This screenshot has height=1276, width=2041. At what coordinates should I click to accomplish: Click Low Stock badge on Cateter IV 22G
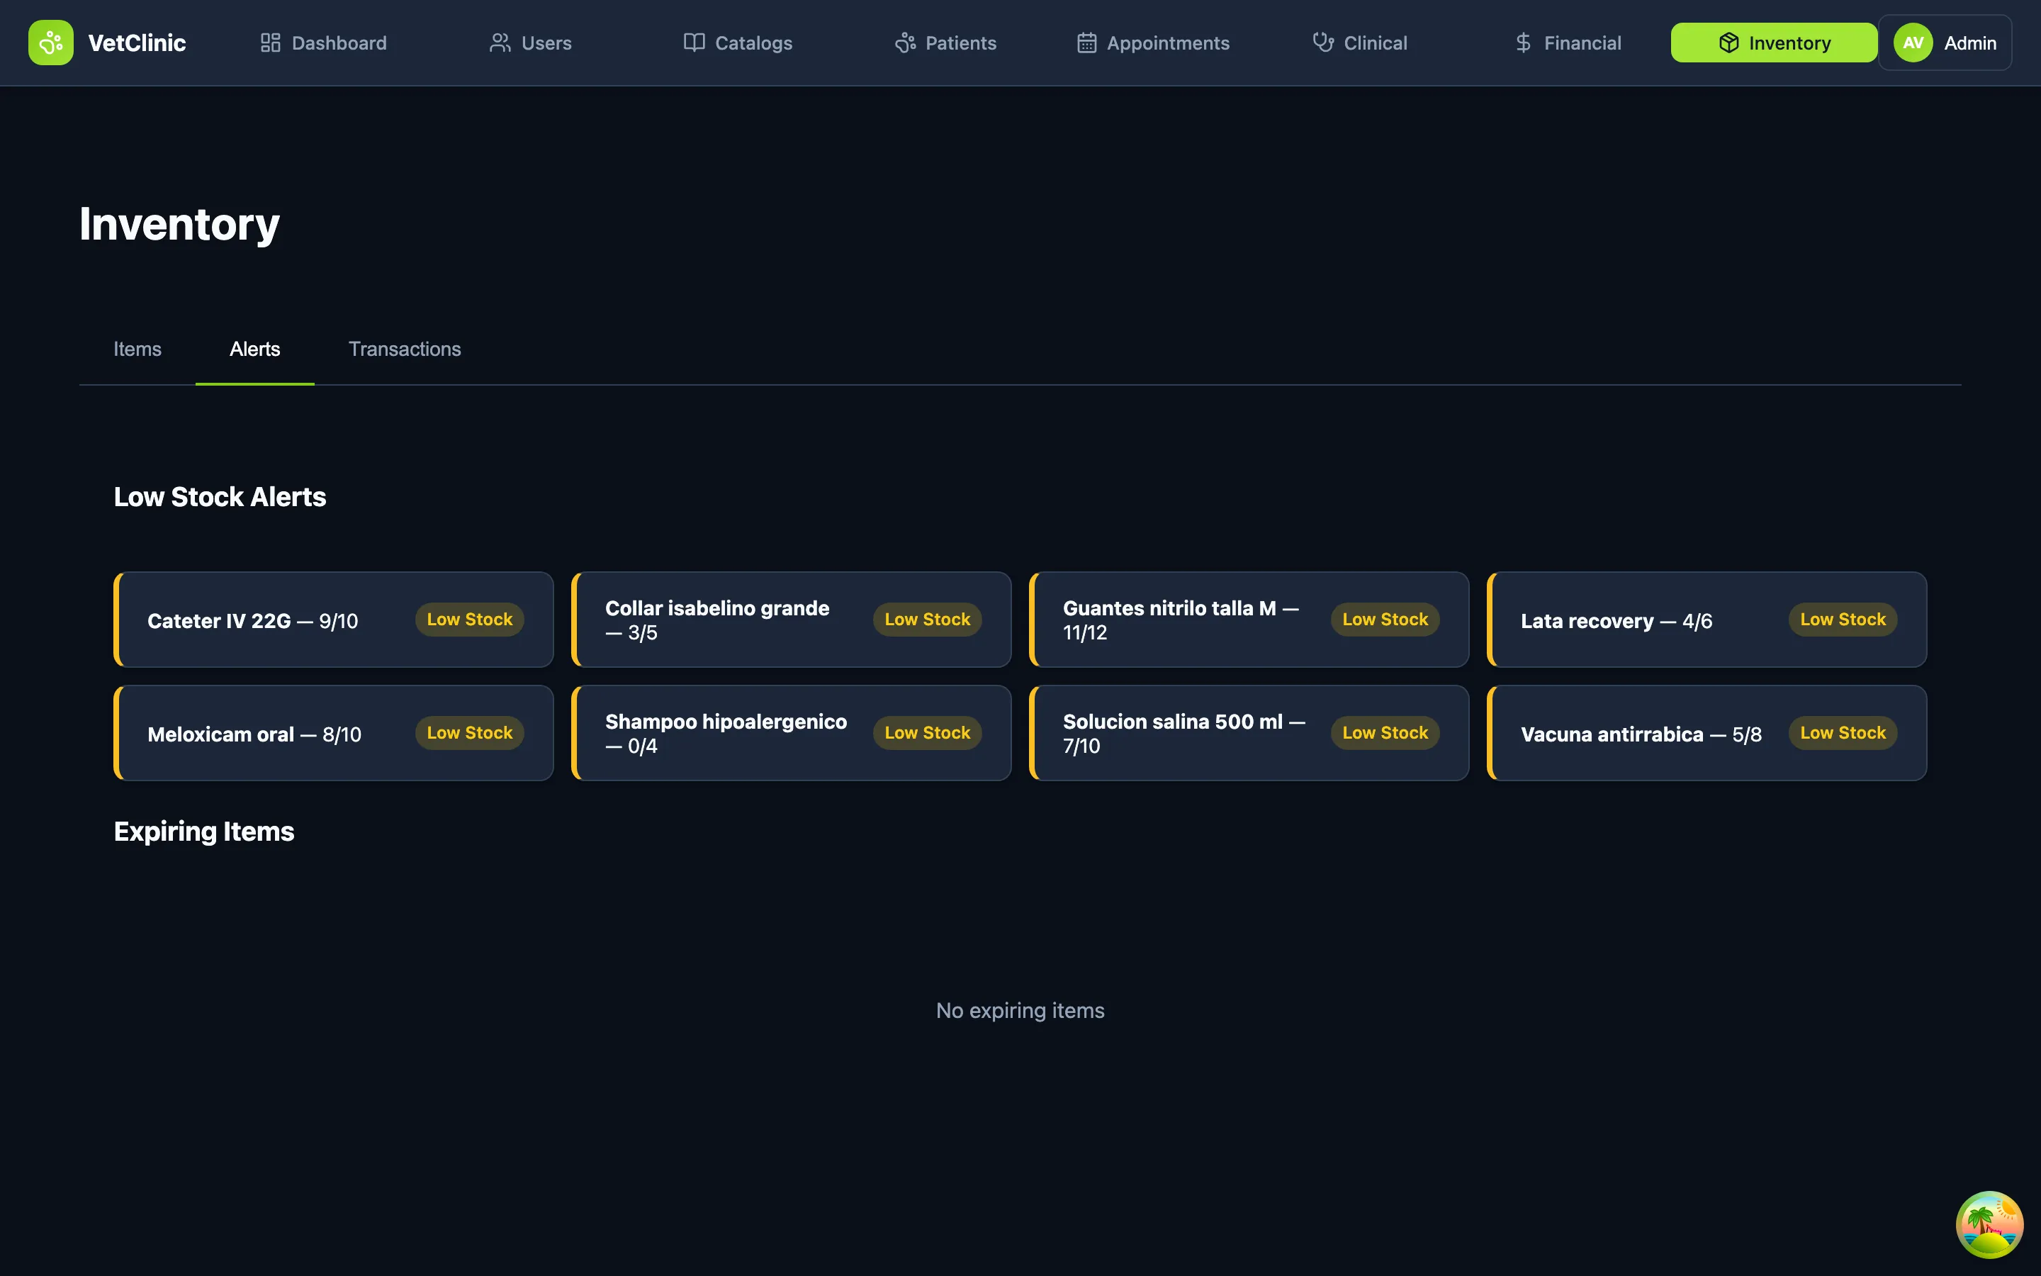click(x=469, y=620)
